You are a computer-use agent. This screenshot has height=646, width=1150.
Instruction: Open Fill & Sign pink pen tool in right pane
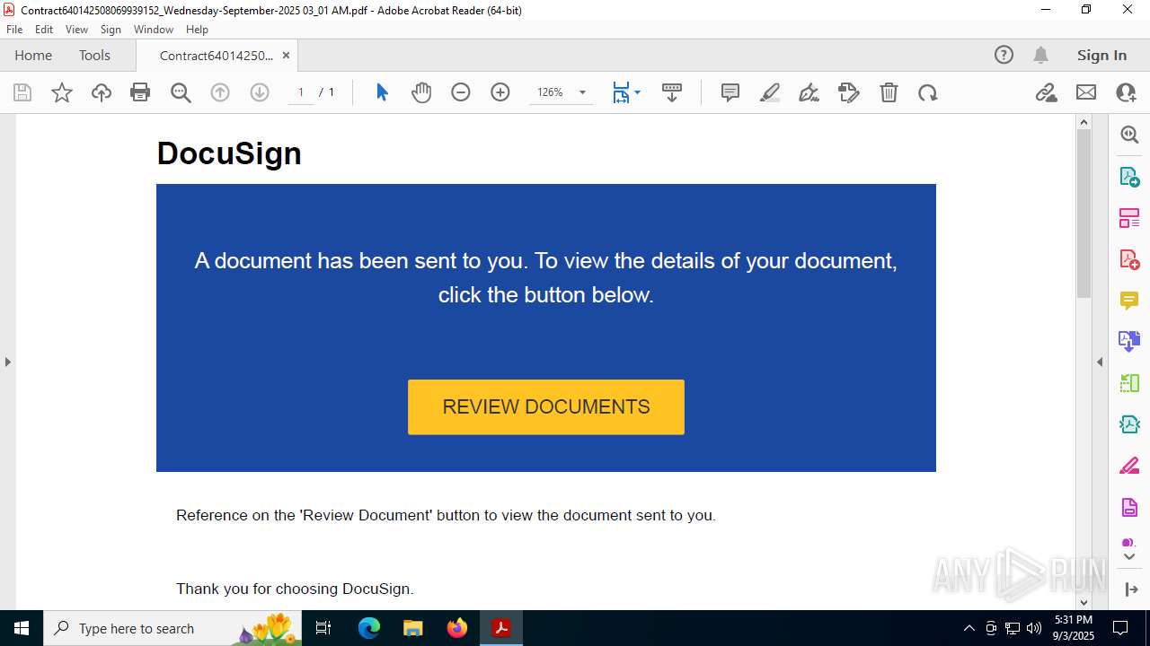(x=1129, y=466)
